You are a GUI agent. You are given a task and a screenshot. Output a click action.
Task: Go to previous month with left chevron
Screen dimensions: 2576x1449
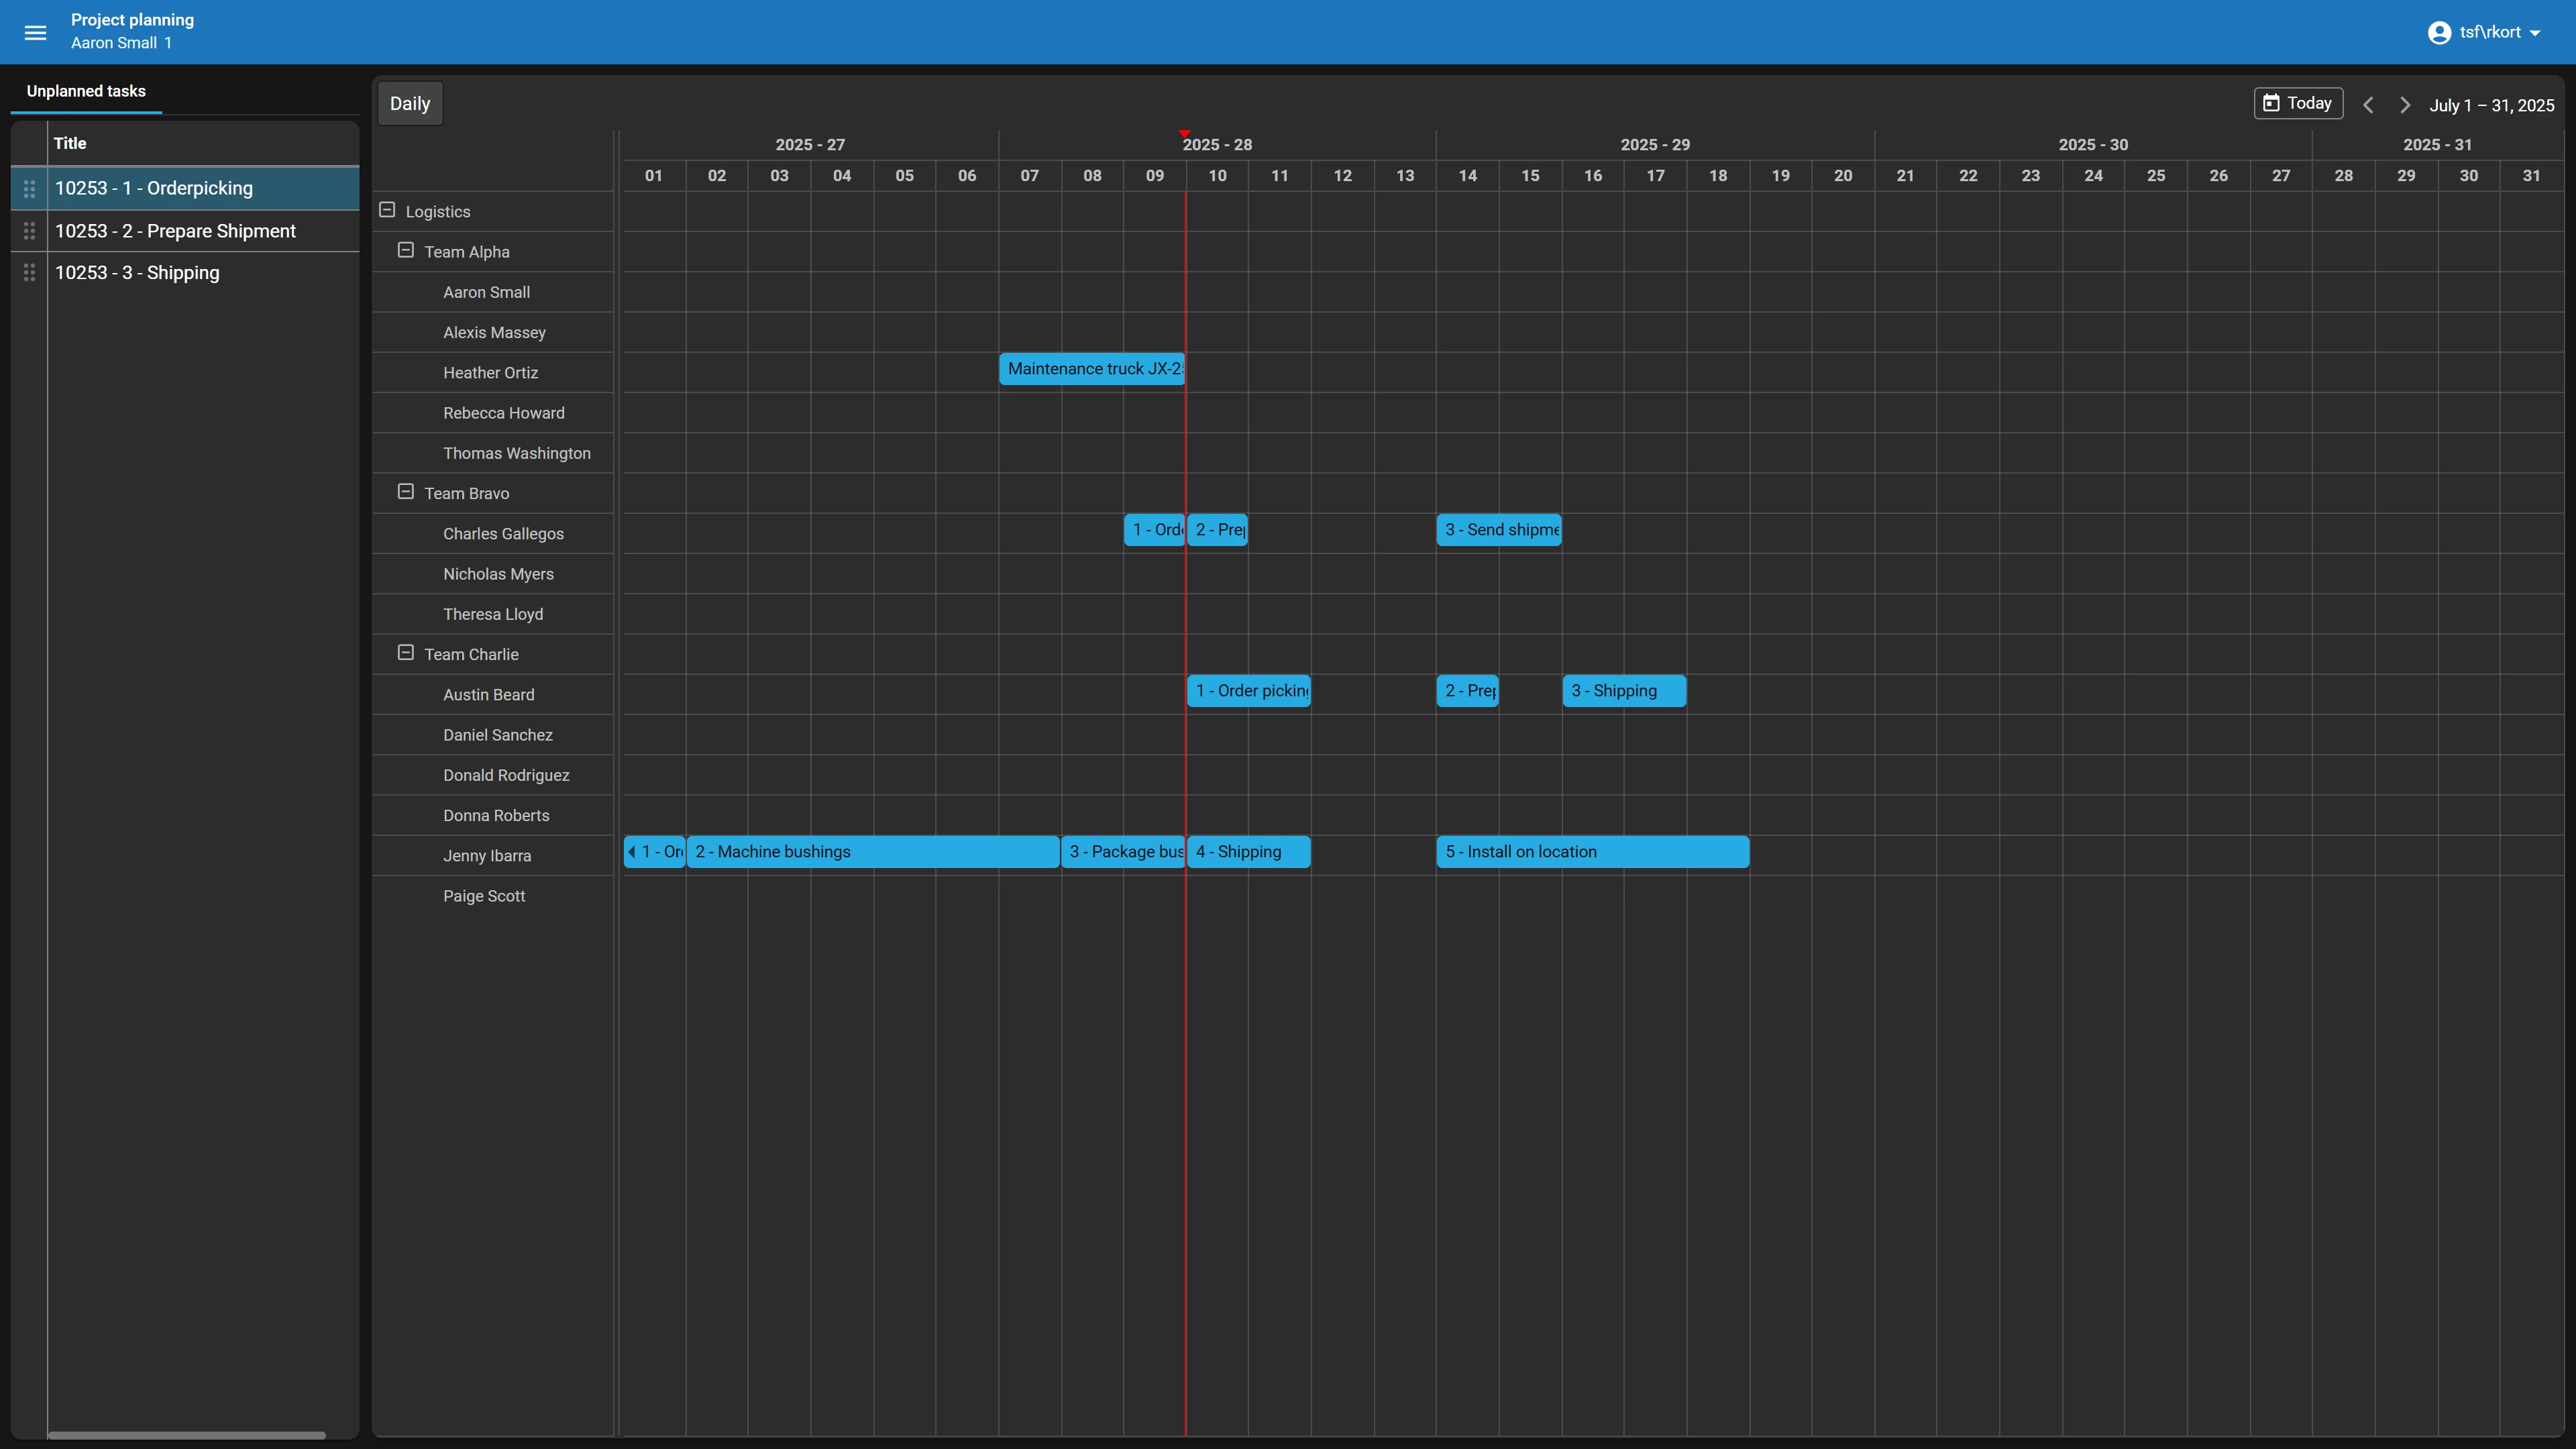[x=2367, y=105]
